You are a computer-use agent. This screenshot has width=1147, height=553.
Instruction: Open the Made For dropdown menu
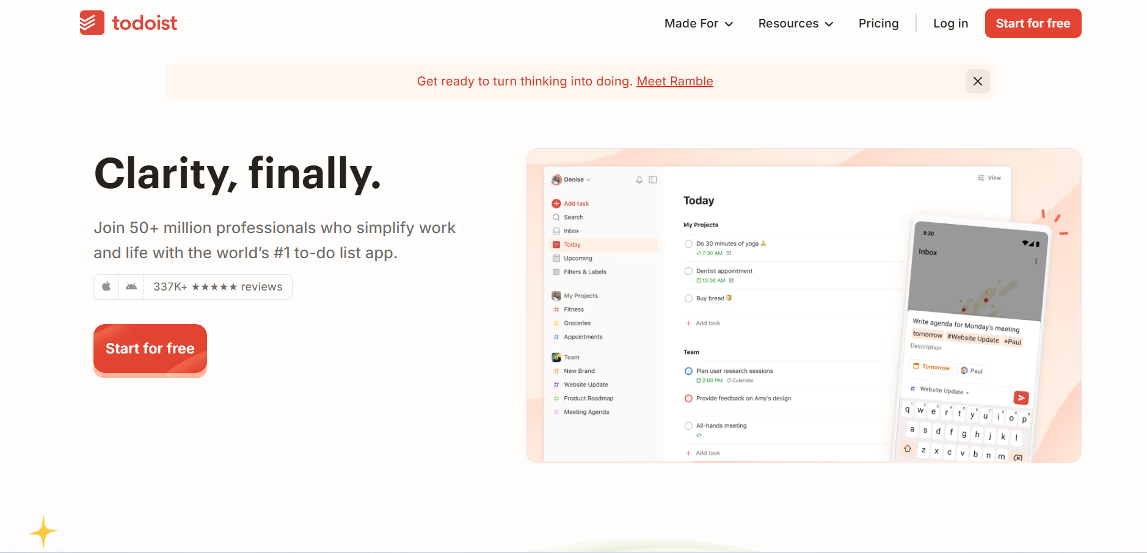point(699,23)
